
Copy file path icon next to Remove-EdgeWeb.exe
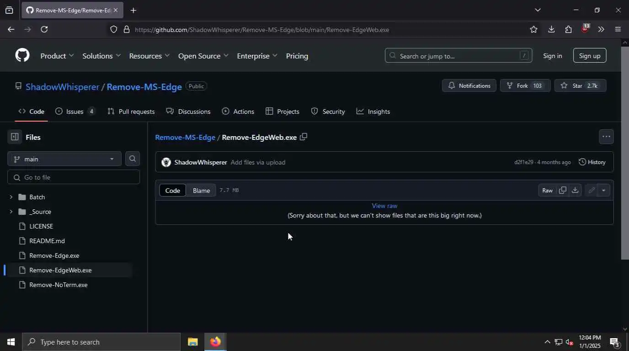click(303, 137)
